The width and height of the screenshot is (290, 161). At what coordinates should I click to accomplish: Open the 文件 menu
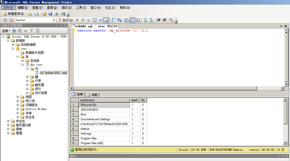(8, 8)
